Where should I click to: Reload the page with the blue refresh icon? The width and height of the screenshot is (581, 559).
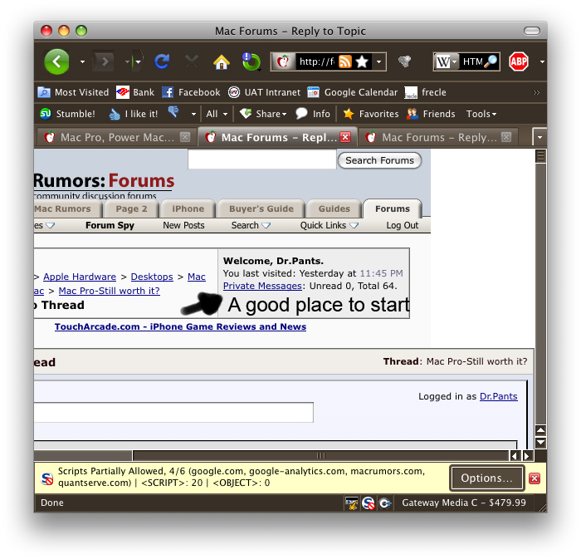point(162,61)
